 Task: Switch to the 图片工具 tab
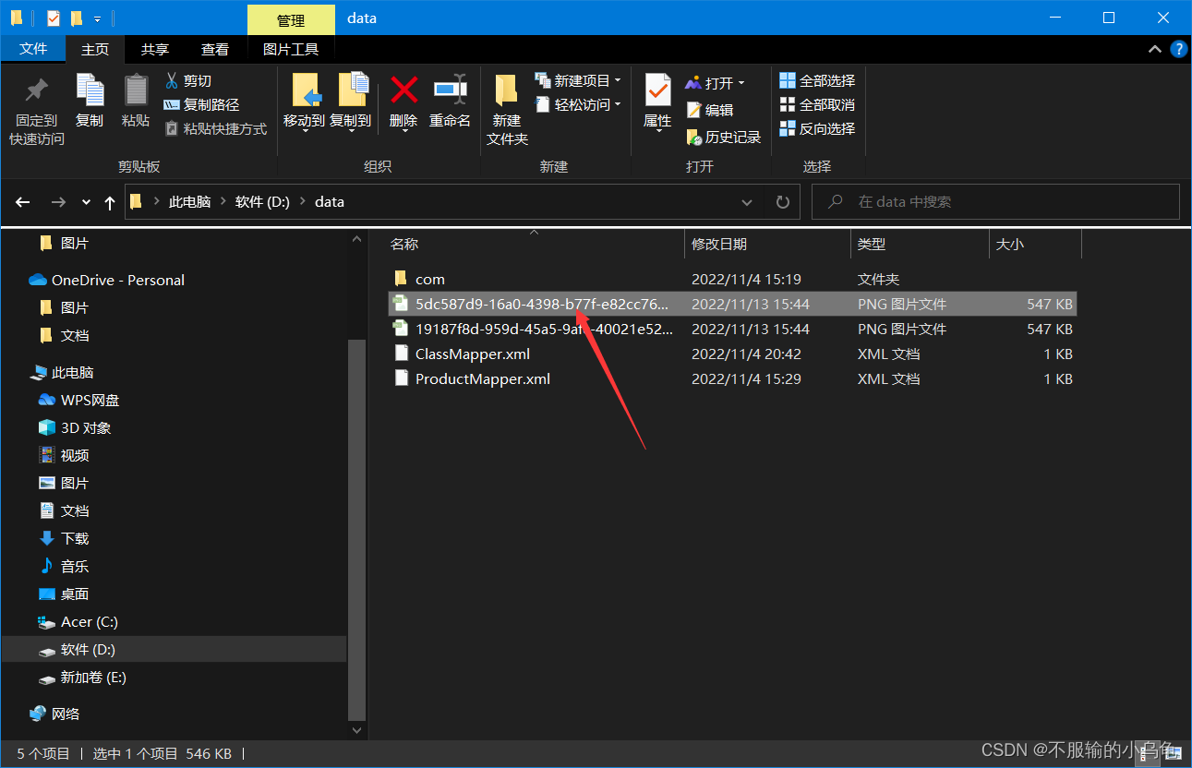pos(291,50)
